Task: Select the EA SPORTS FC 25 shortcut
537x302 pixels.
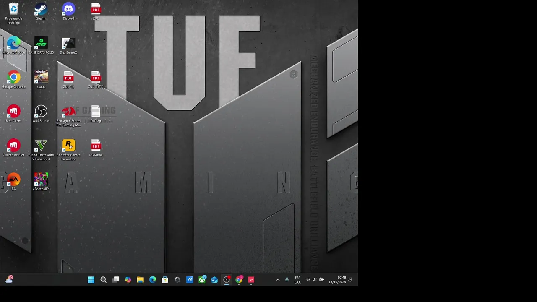Action: (x=41, y=45)
